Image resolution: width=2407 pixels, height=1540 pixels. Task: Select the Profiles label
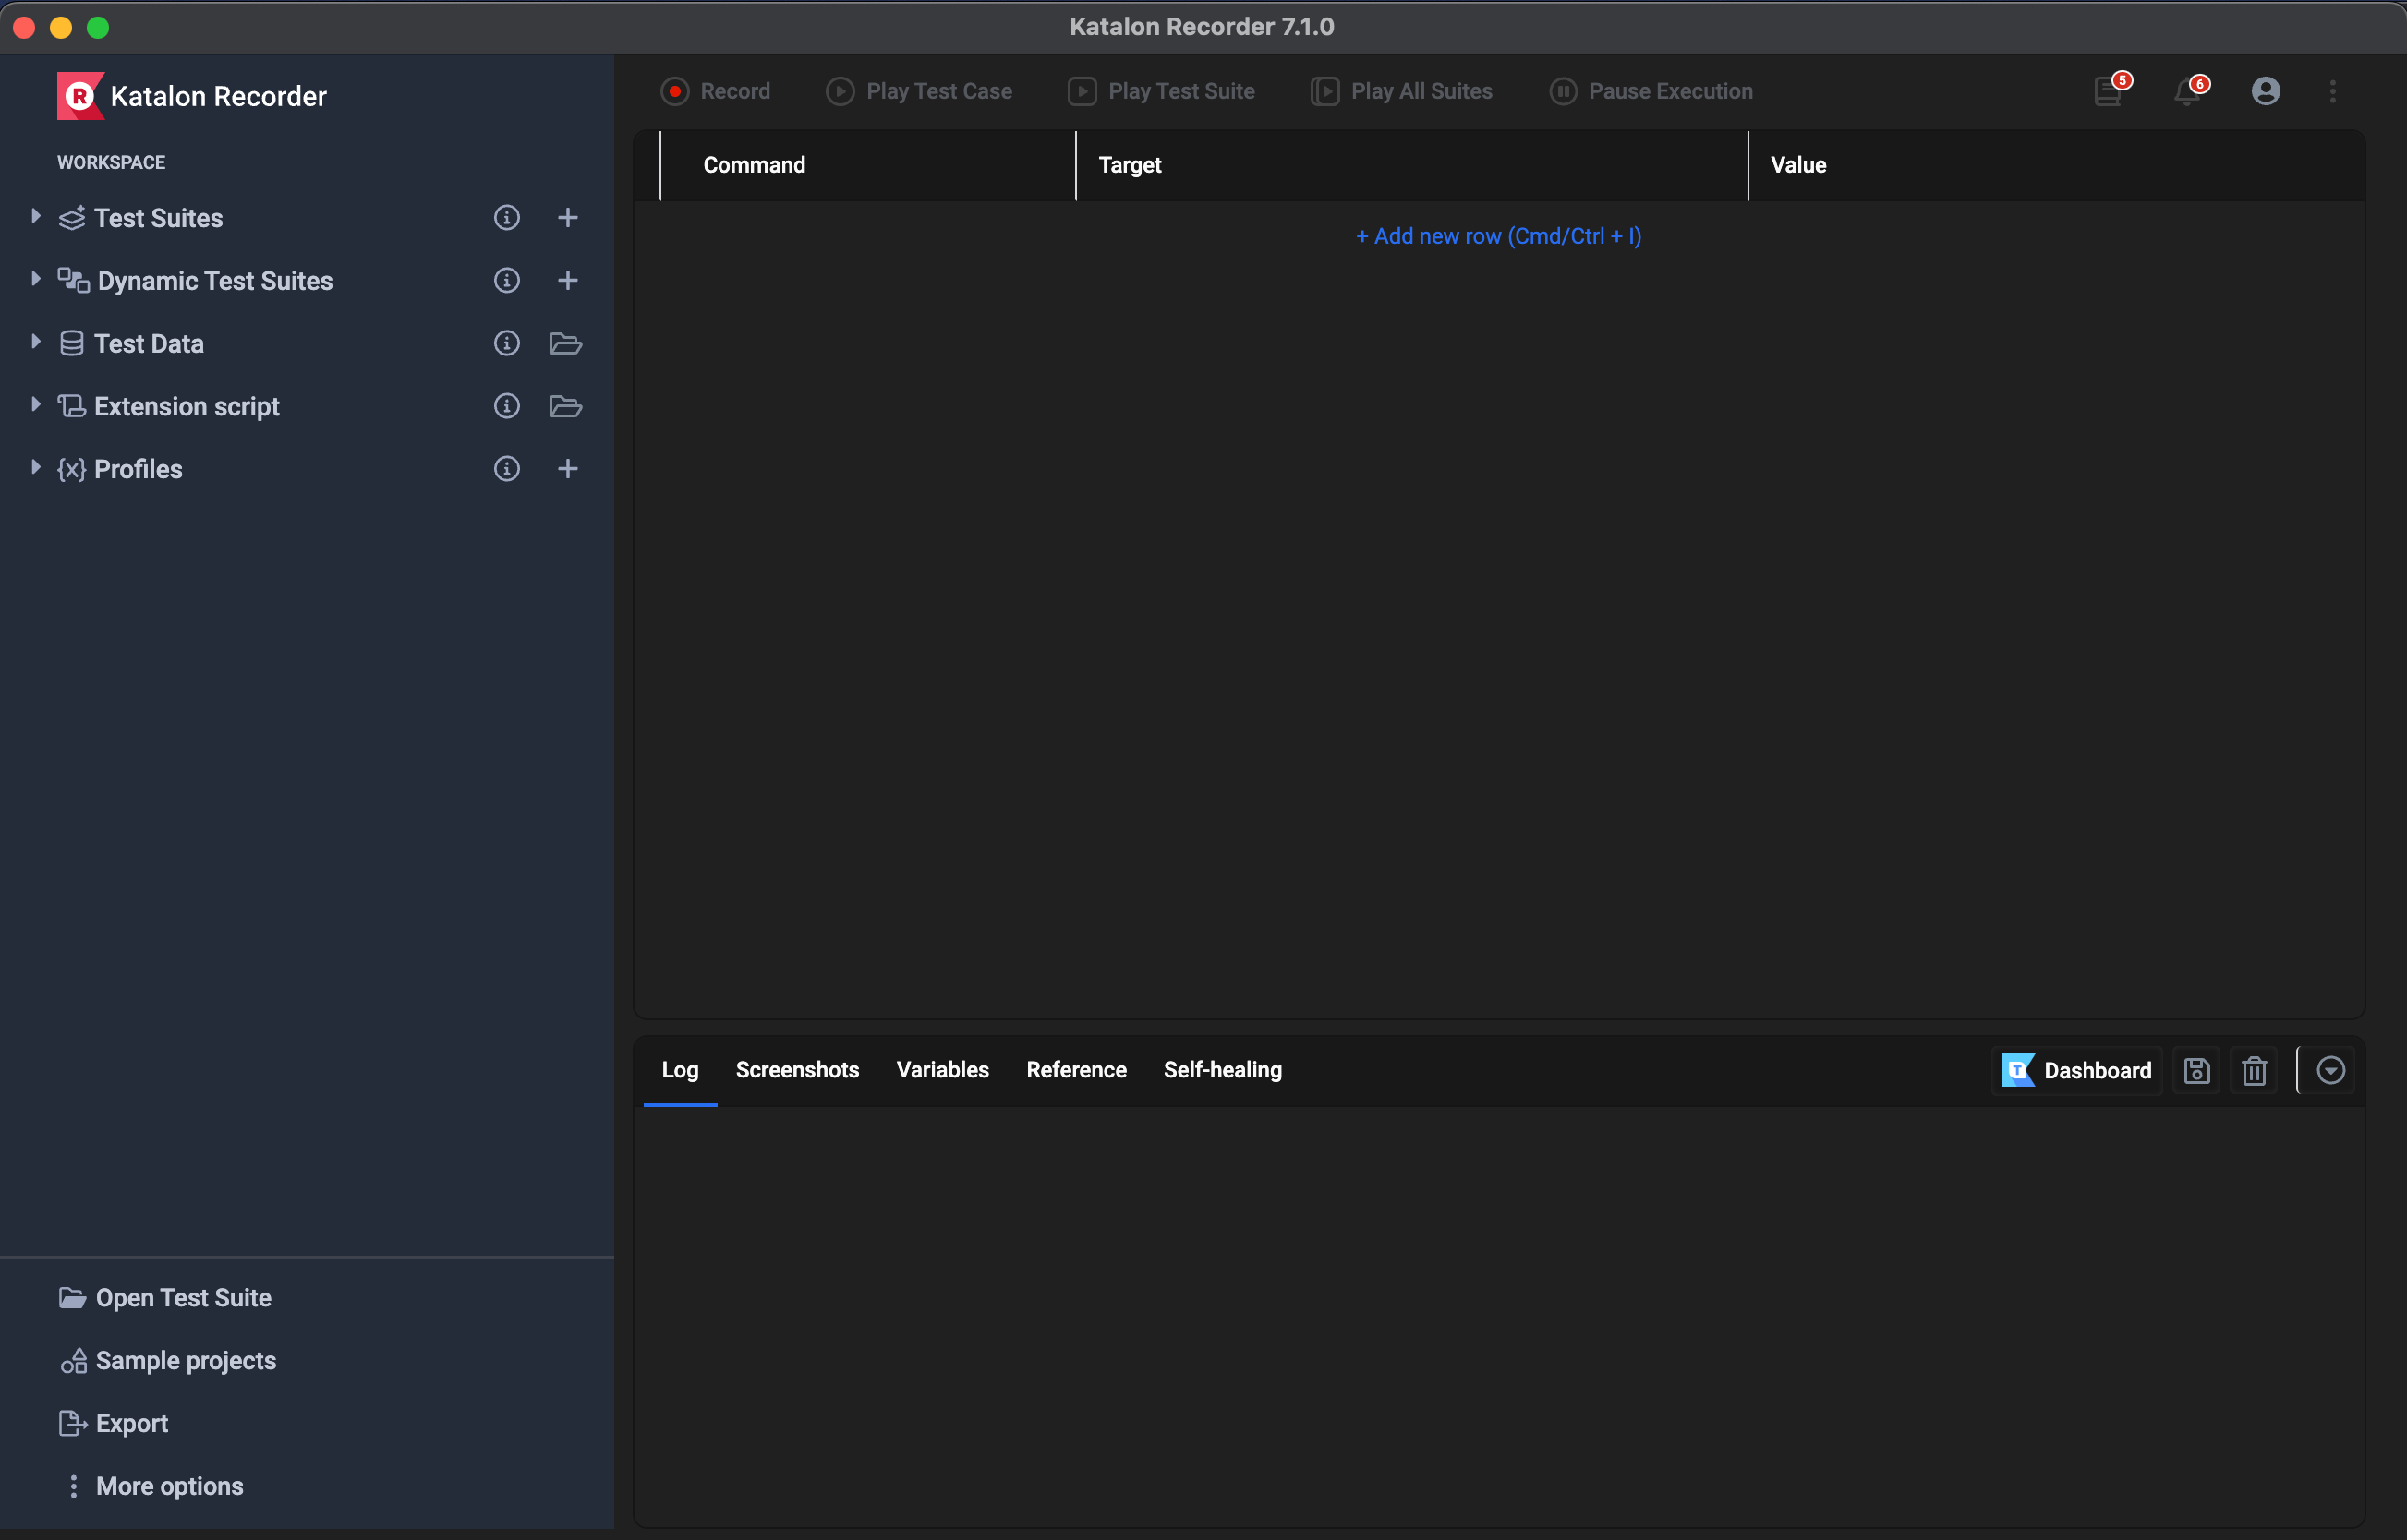(x=138, y=470)
